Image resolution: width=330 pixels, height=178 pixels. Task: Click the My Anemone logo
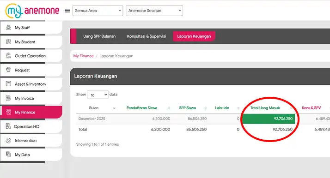click(32, 11)
